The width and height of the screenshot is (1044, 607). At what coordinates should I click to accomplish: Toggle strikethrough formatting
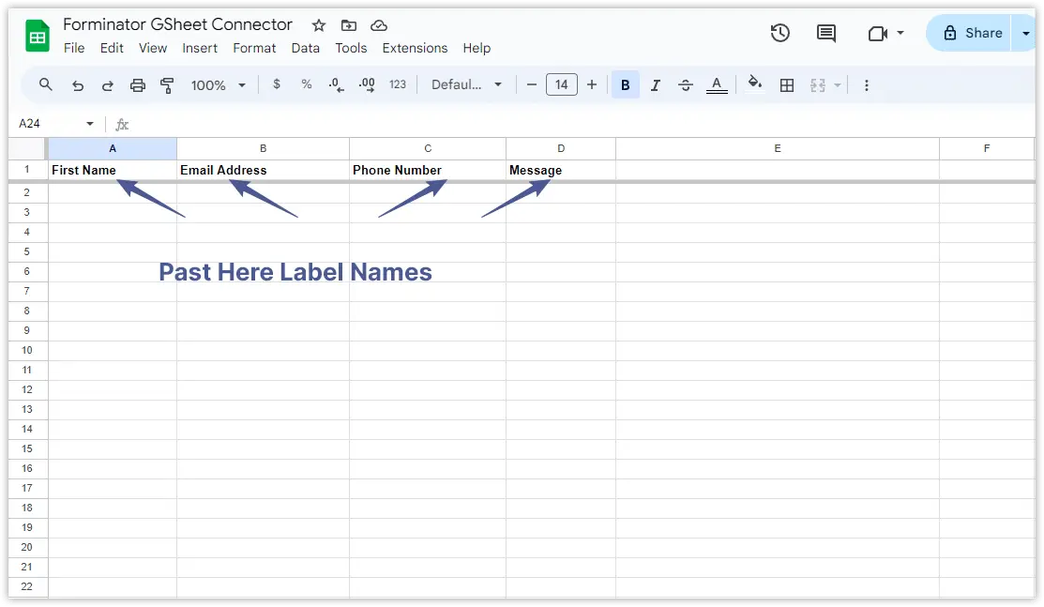click(x=686, y=85)
